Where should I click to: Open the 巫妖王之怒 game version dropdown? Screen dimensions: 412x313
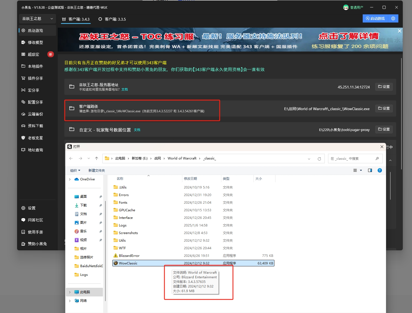click(x=37, y=19)
